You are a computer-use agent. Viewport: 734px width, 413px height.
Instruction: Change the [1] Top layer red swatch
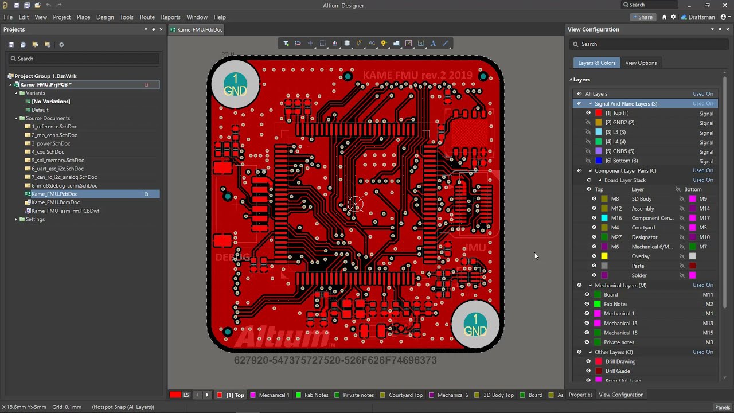click(599, 113)
